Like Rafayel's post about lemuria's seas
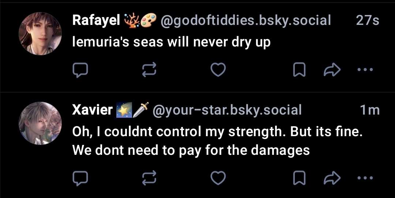 tap(218, 70)
